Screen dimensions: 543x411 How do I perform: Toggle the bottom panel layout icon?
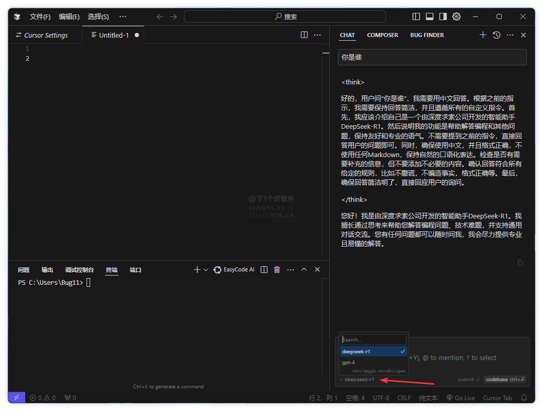429,16
